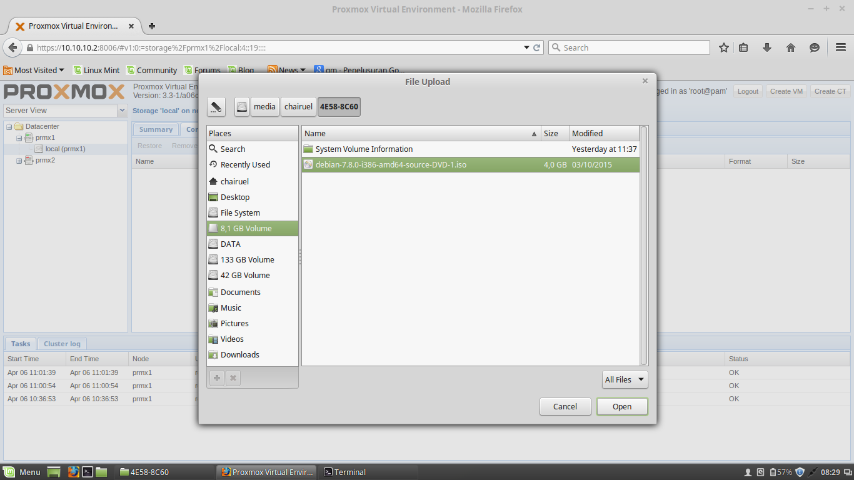854x480 pixels.
Task: Open Documents bookmark in Places
Action: 253,292
